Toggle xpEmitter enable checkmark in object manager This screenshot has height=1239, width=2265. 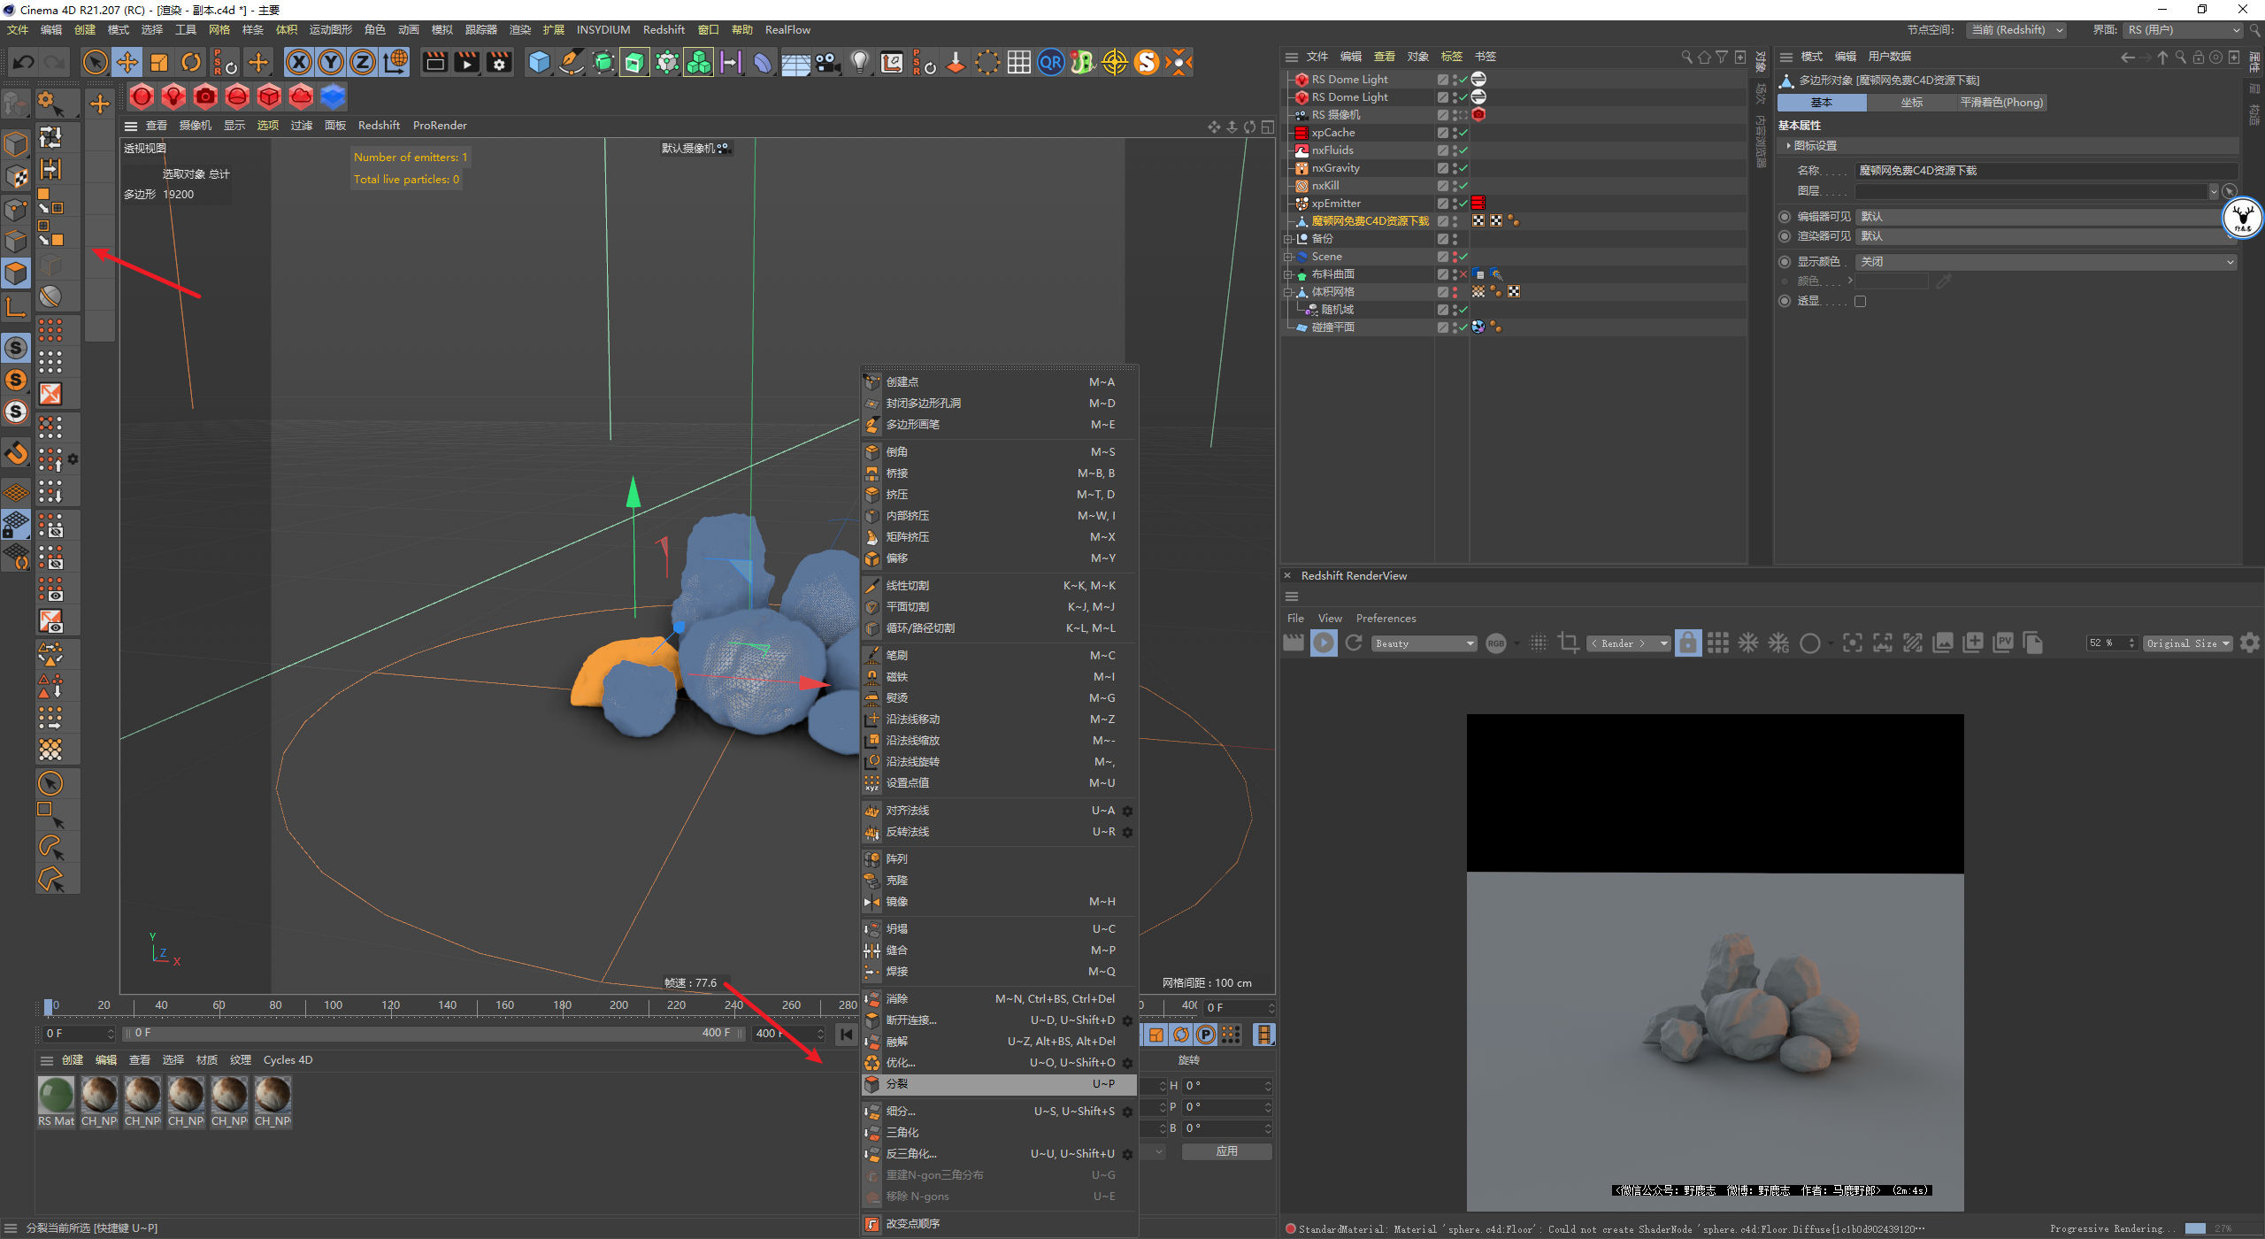(1463, 204)
